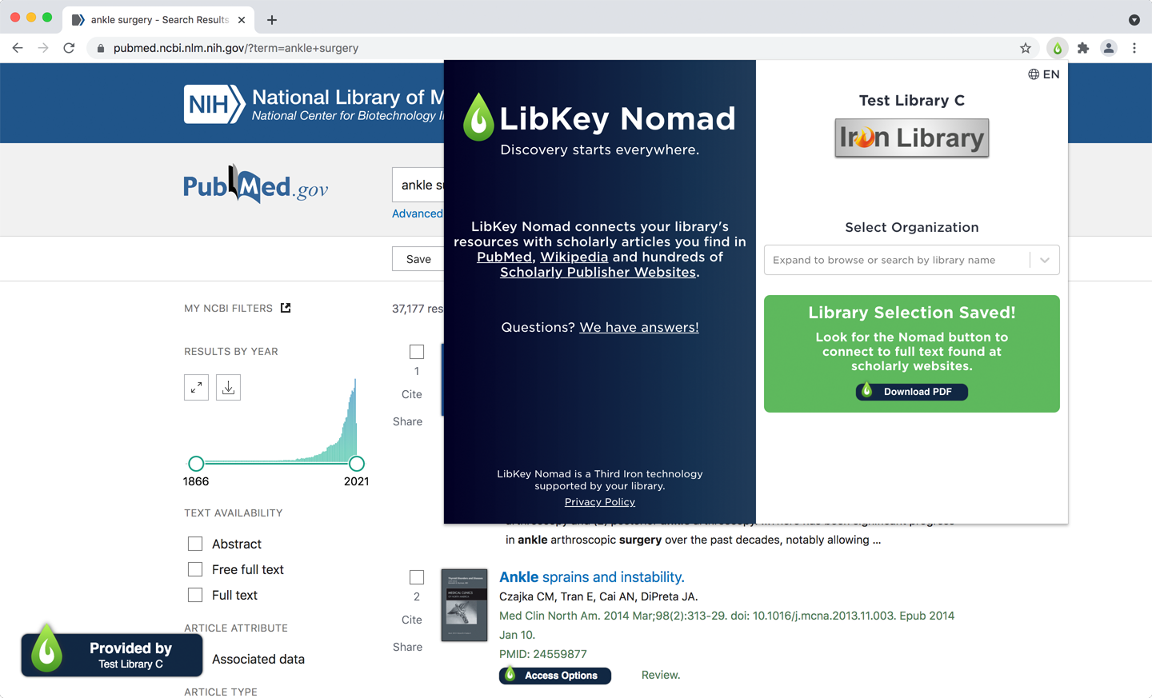The image size is (1152, 698).
Task: Open the Scholarly Publisher Websites link
Action: click(598, 272)
